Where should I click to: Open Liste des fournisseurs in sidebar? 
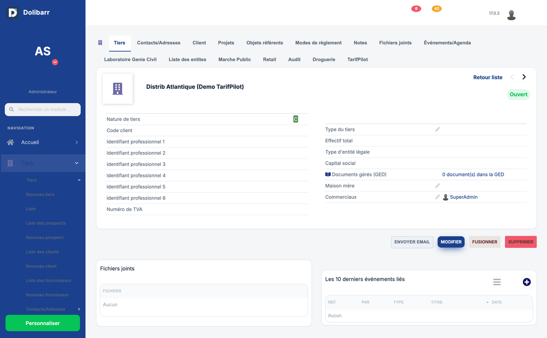[x=48, y=281]
